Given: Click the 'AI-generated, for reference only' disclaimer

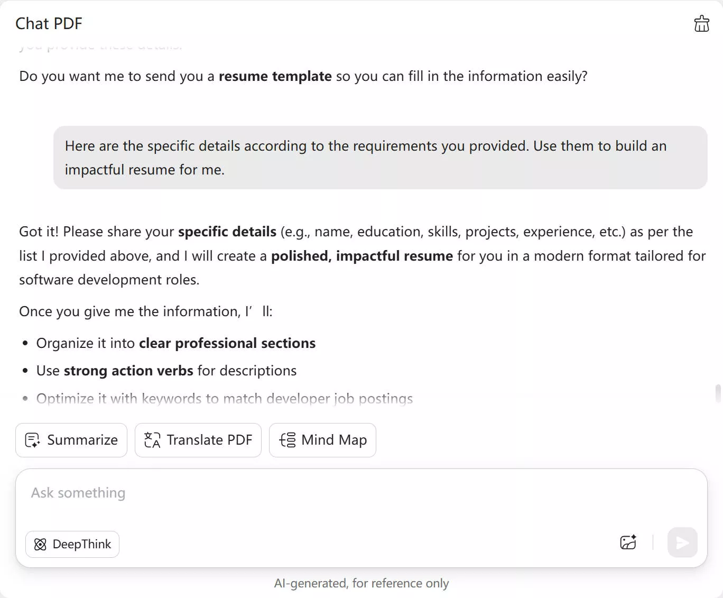Looking at the screenshot, I should 361,583.
